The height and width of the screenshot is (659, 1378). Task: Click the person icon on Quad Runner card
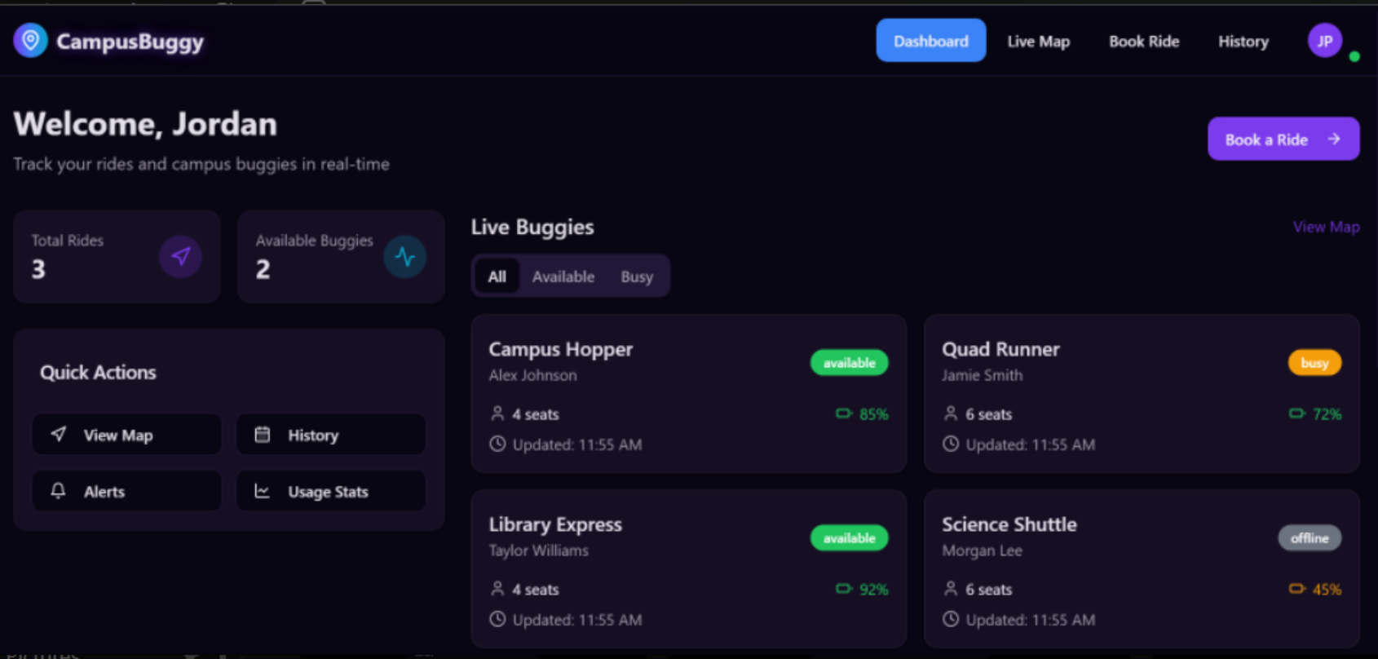pyautogui.click(x=951, y=414)
